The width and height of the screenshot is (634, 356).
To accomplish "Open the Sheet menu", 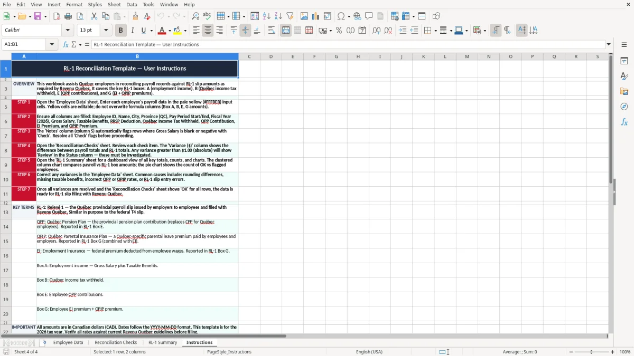I will (114, 4).
